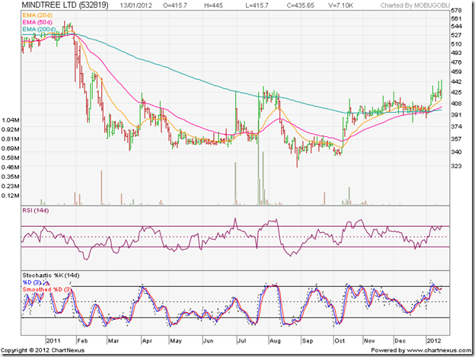The height and width of the screenshot is (357, 475).
Task: Click the Apr month marker on time axis
Action: coord(147,341)
